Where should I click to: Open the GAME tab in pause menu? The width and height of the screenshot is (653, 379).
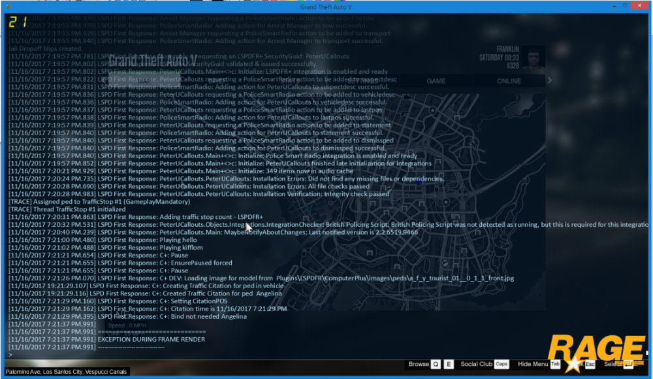click(x=436, y=81)
